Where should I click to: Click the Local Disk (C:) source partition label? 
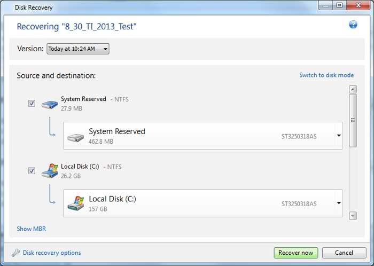80,166
